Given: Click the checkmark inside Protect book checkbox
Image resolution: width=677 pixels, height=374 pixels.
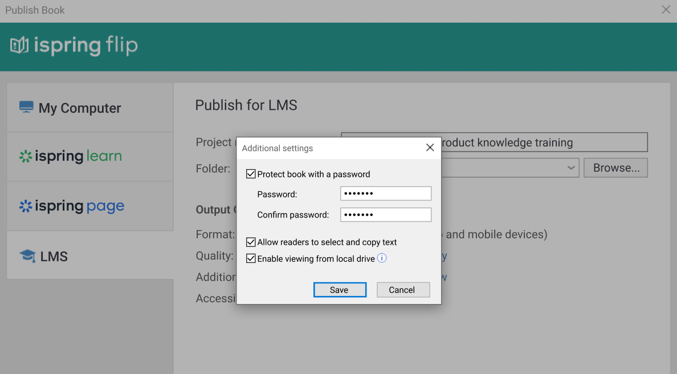Looking at the screenshot, I should point(251,174).
